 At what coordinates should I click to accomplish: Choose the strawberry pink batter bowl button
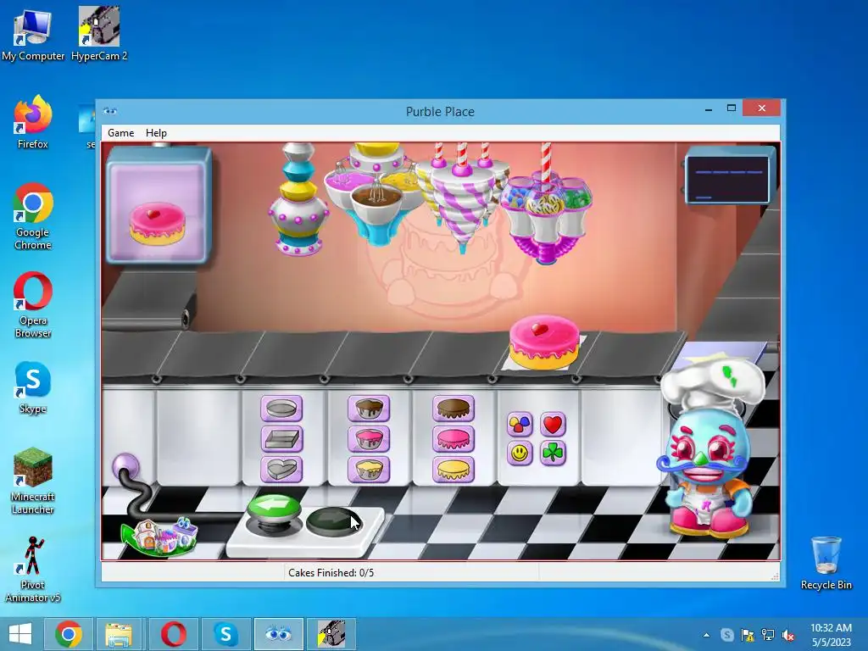[369, 440]
